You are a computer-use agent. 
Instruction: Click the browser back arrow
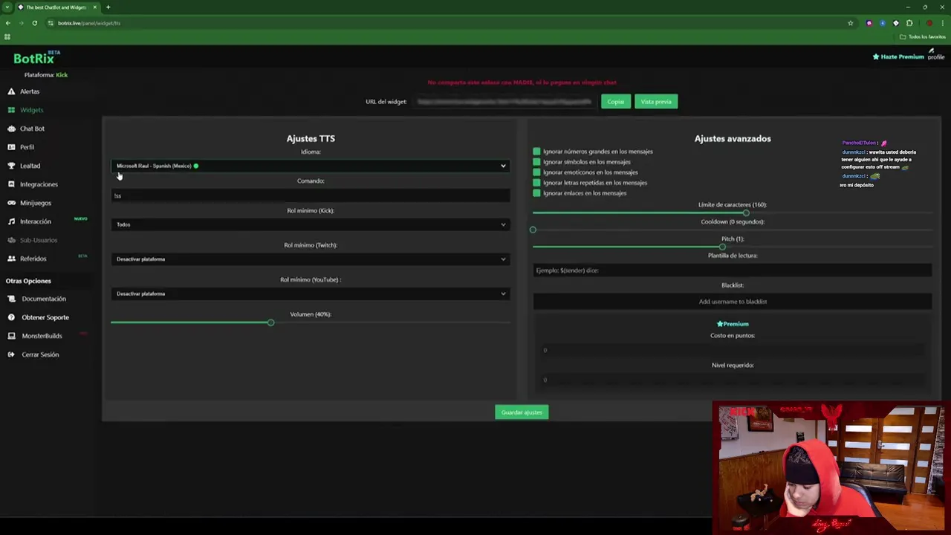[7, 23]
